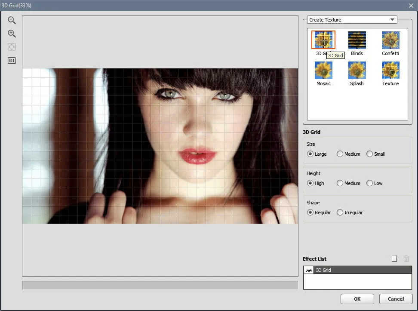Select the actual size 1:1 view icon

(12, 61)
